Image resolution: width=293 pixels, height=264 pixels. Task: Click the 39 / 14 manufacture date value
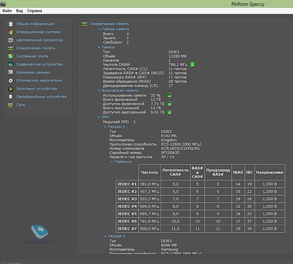pyautogui.click(x=167, y=157)
